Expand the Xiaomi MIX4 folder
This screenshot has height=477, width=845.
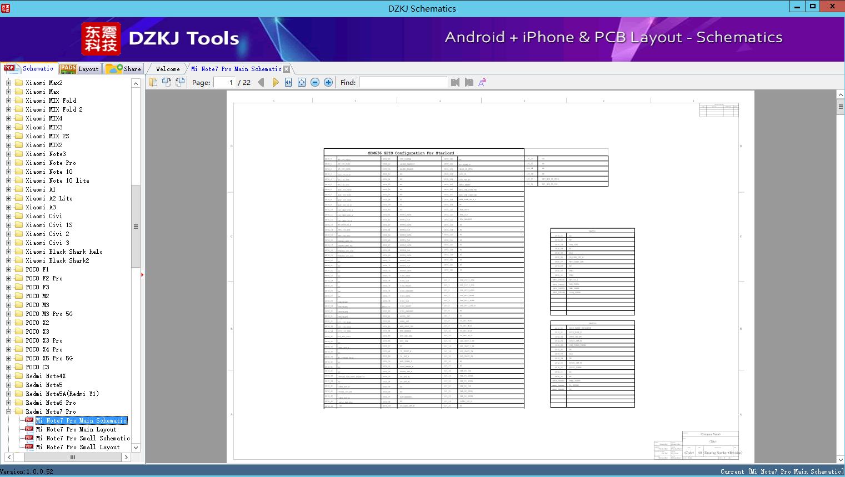[x=8, y=118]
